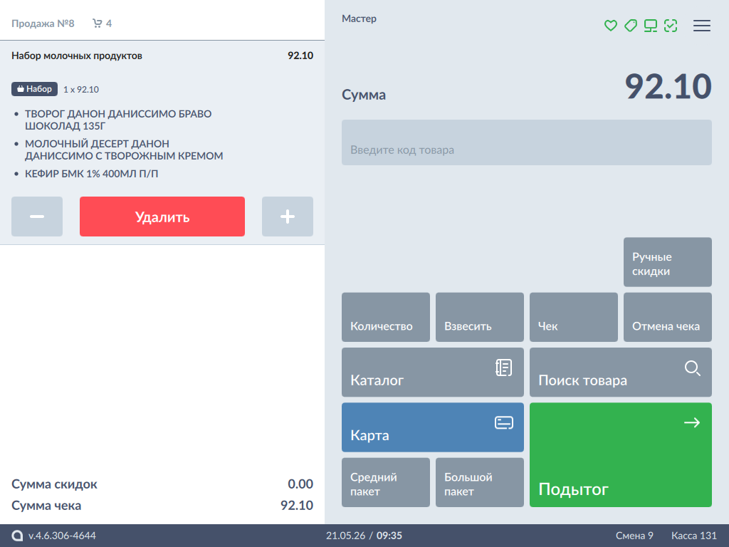This screenshot has height=547, width=729.
Task: Click the green heart loyalty icon
Action: point(610,26)
